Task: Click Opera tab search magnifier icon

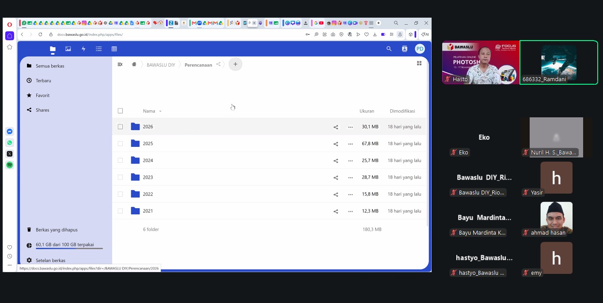Action: pyautogui.click(x=396, y=23)
